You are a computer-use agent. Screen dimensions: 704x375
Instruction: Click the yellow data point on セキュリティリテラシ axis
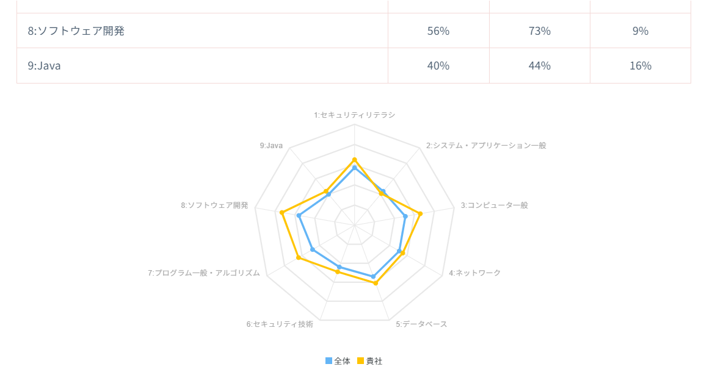tap(355, 160)
